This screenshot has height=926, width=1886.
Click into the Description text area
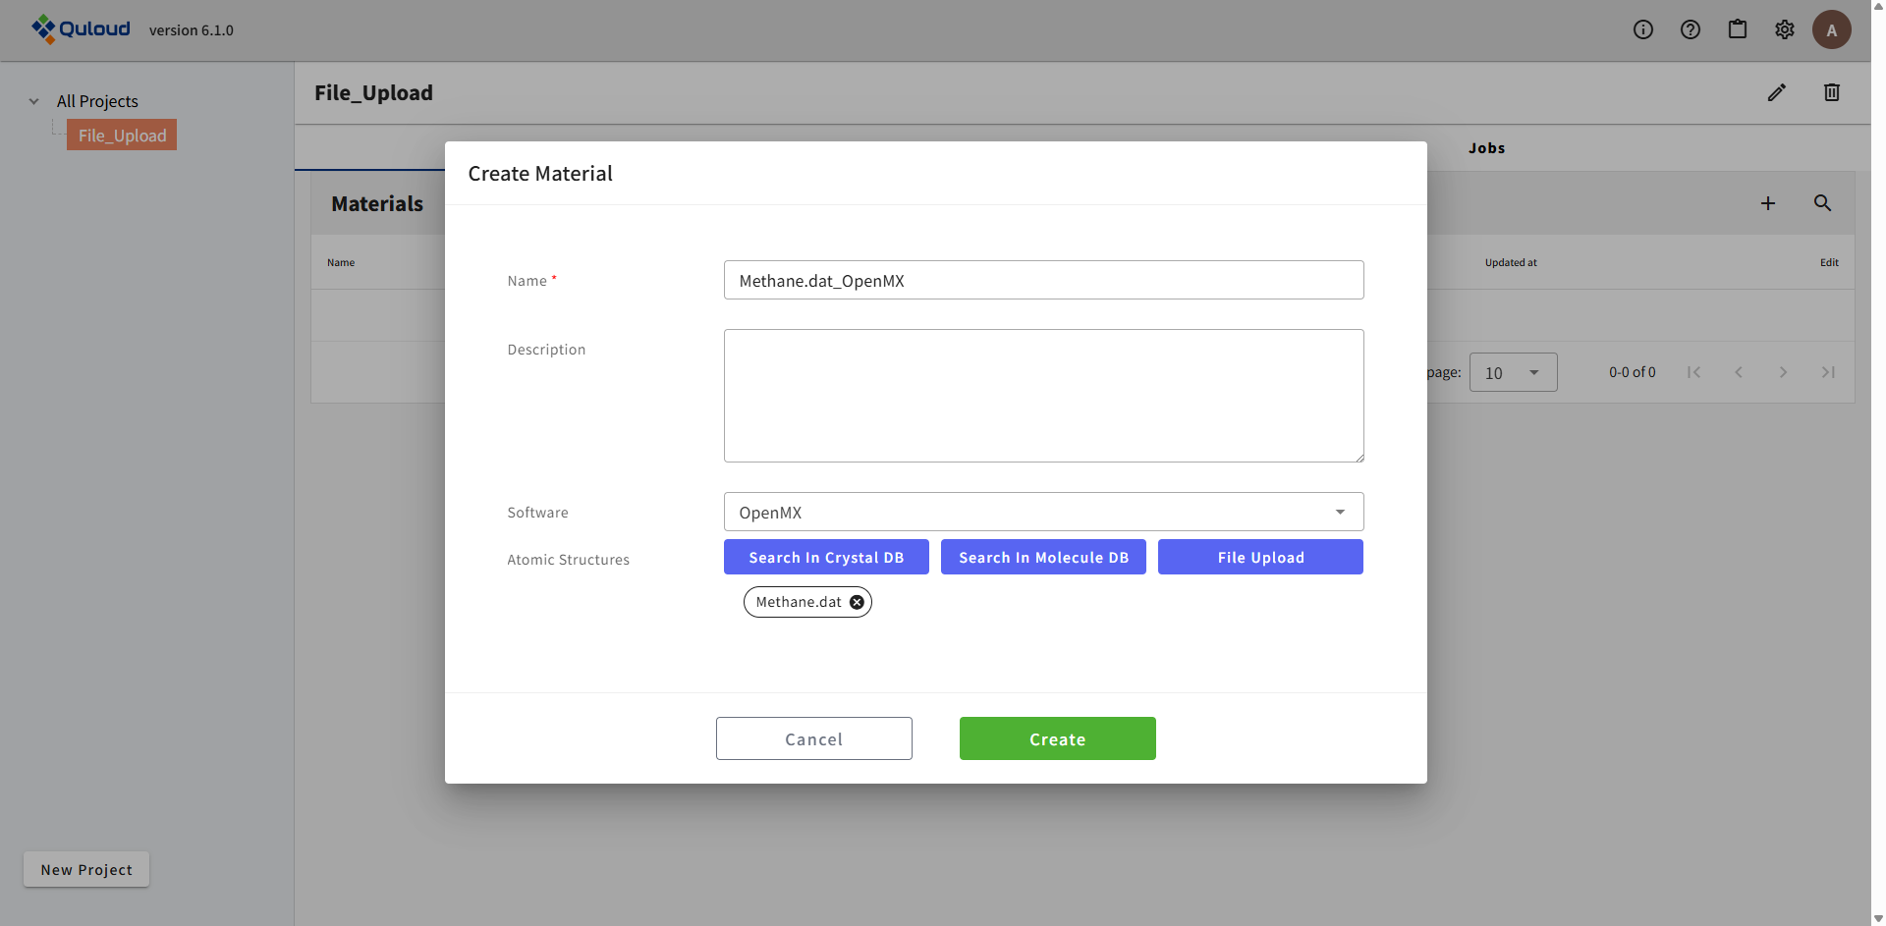coord(1043,395)
